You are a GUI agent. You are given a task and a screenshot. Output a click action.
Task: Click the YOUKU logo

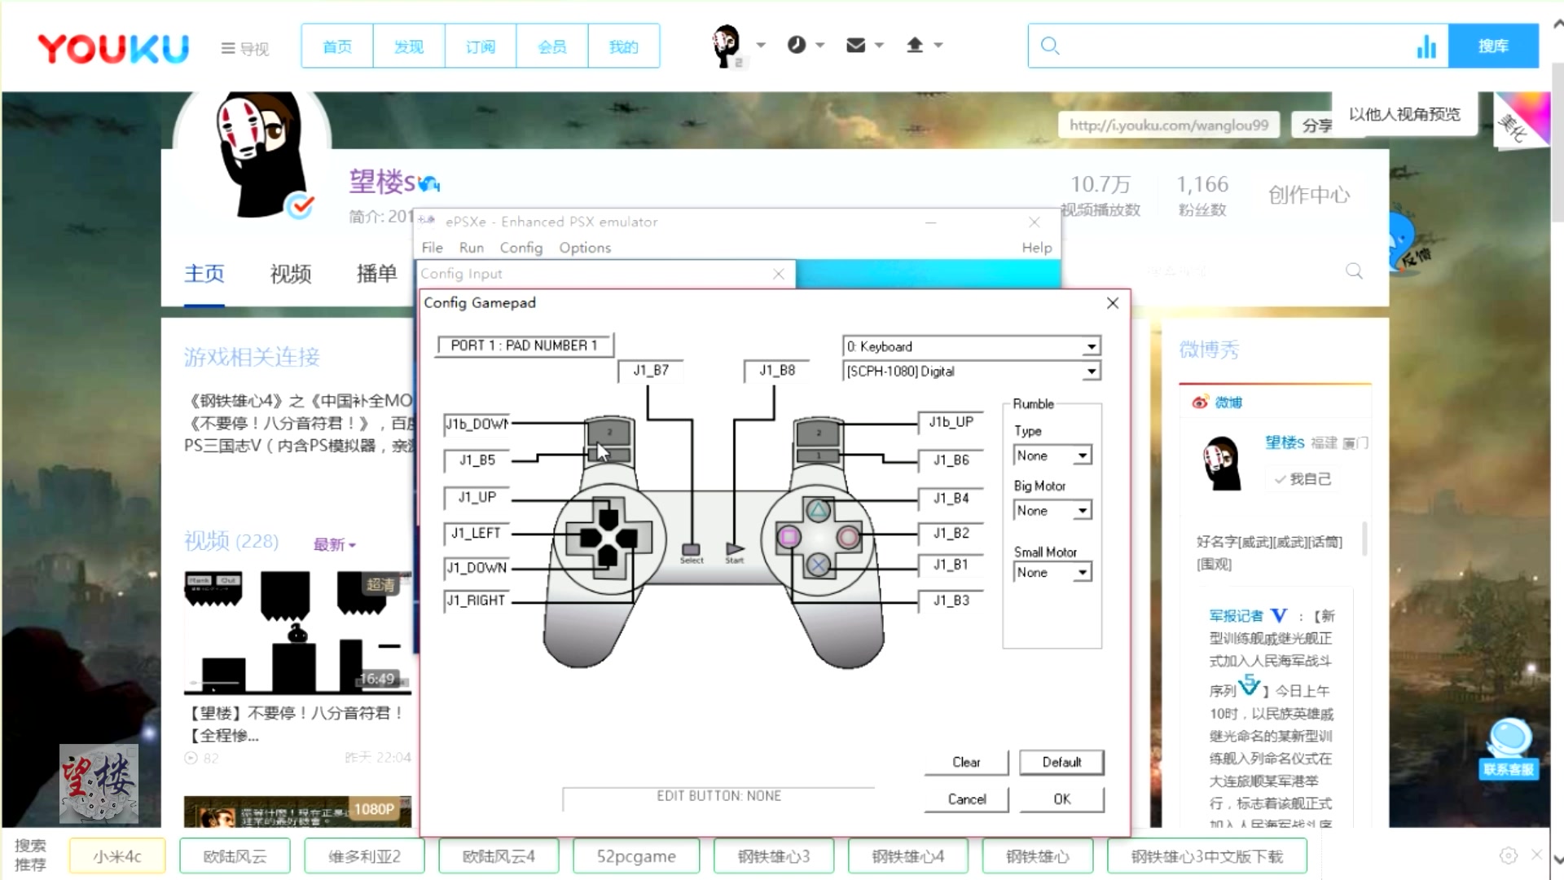coord(113,48)
